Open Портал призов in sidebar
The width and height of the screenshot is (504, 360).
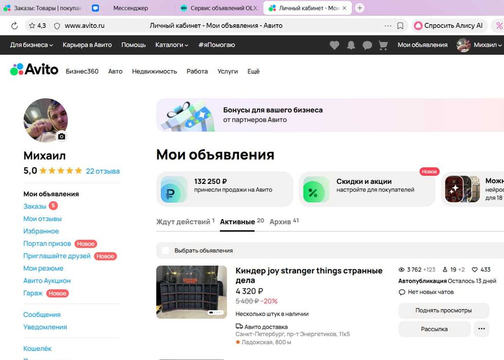point(47,244)
